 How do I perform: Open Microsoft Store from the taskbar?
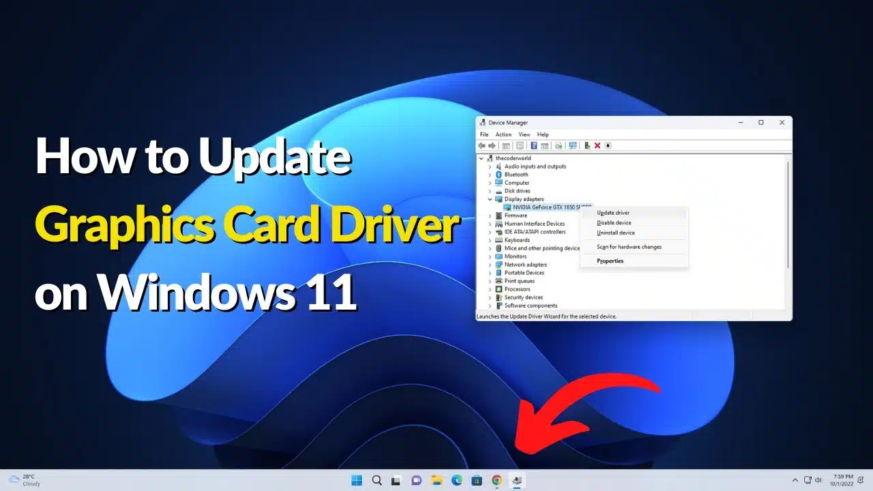(477, 480)
